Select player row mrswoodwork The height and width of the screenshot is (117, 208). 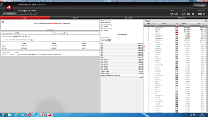click(x=175, y=28)
